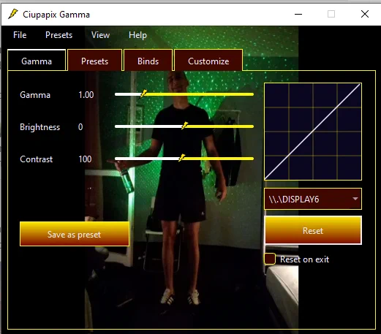Image resolution: width=381 pixels, height=334 pixels.
Task: Click the Brightness slider label
Action: pos(39,127)
